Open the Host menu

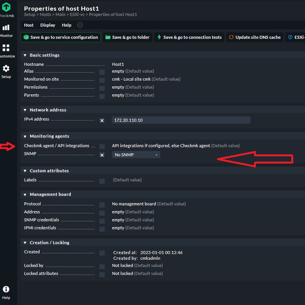tap(29, 25)
